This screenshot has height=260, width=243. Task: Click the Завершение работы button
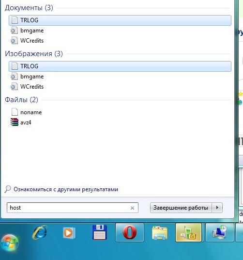[x=181, y=208]
